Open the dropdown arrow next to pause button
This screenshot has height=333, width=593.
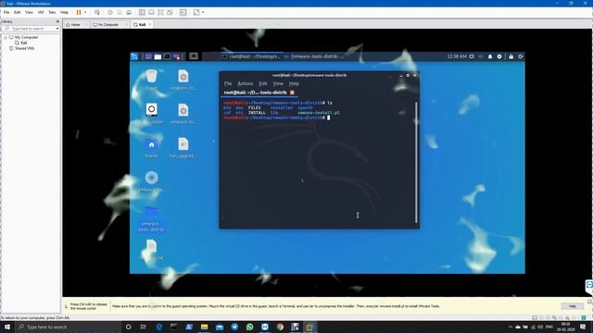(85, 12)
